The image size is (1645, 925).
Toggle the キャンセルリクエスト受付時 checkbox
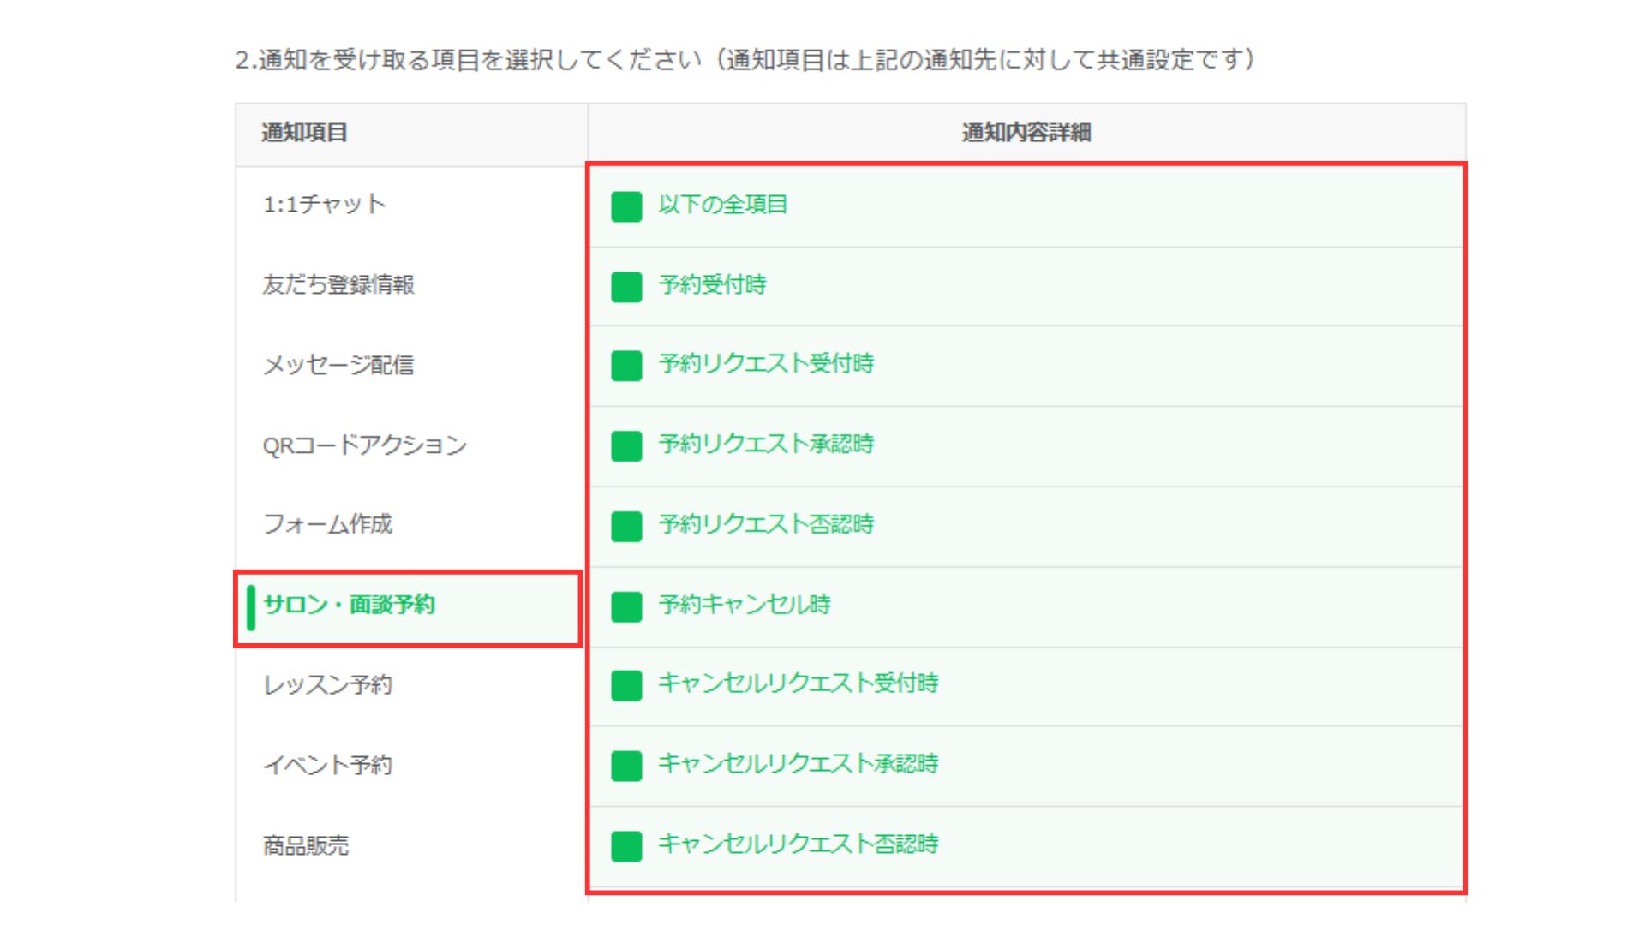(x=626, y=685)
